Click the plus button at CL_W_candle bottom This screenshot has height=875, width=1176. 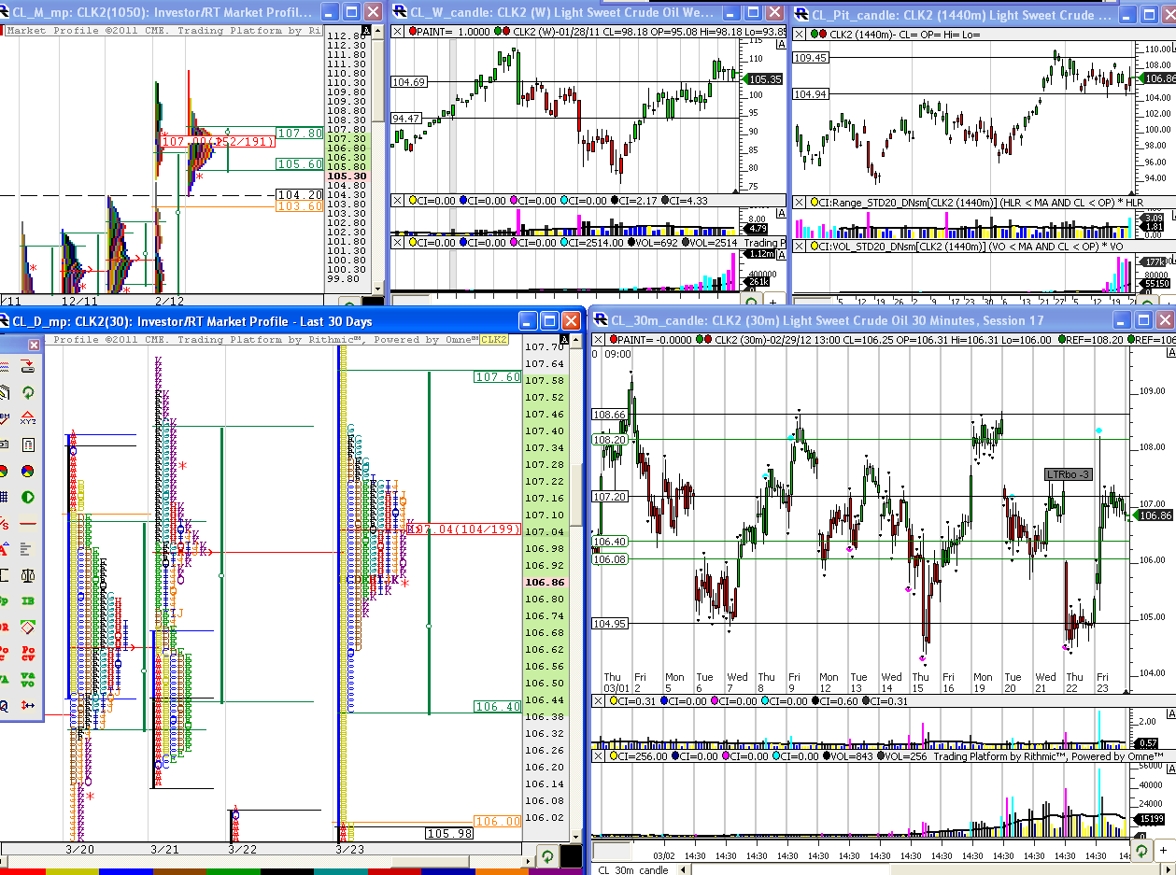coord(772,301)
